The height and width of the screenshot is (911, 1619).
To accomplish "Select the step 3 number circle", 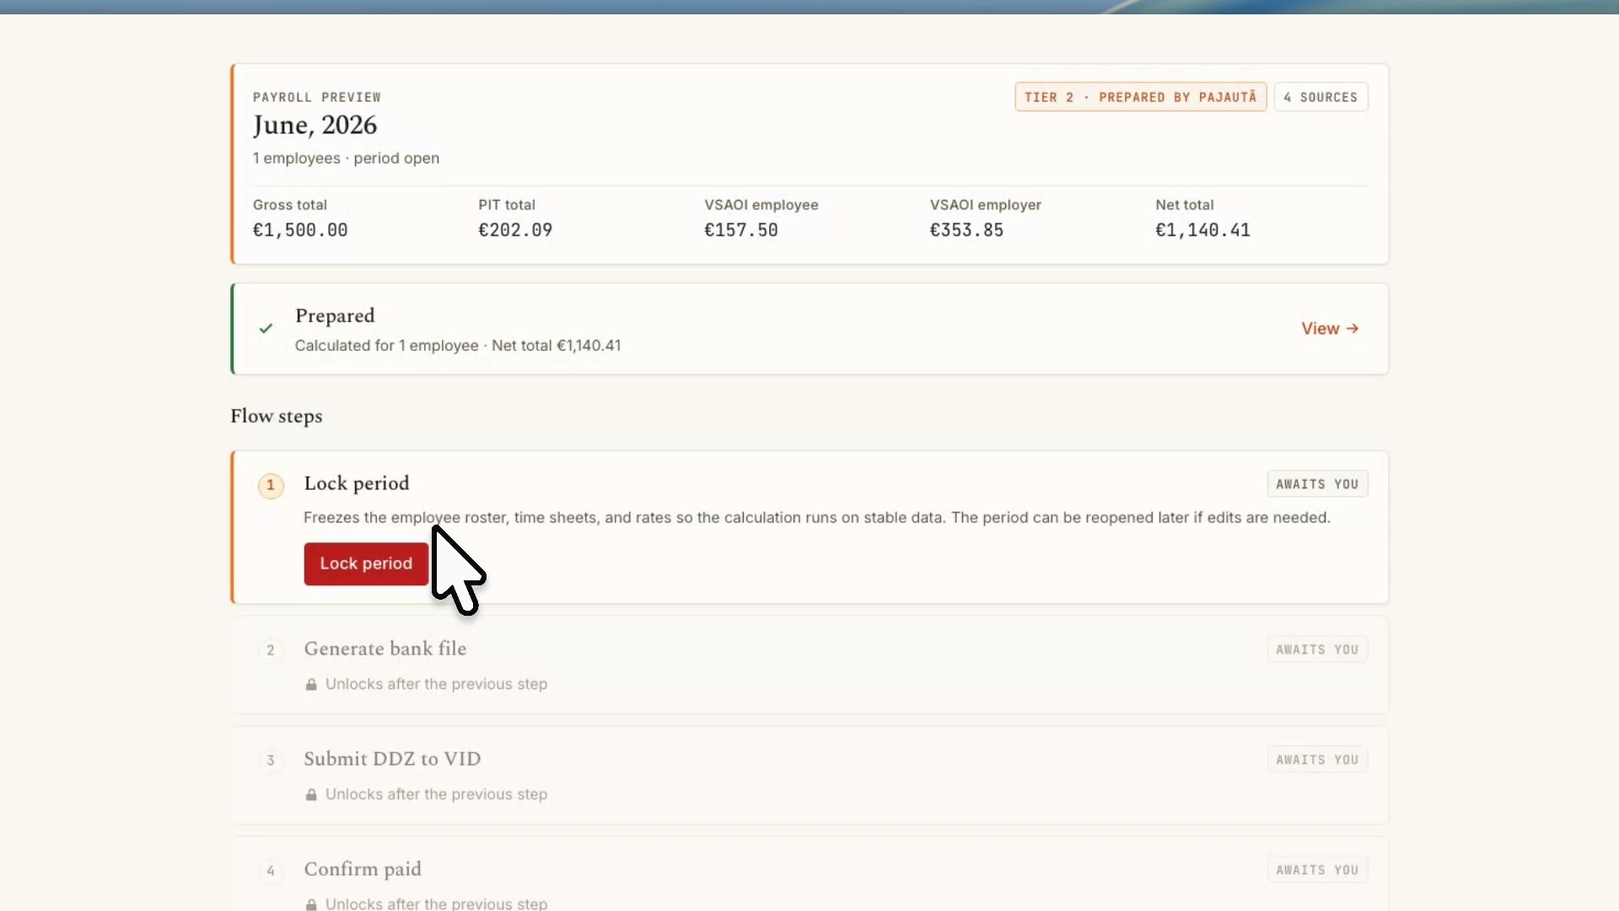I will click(x=271, y=760).
